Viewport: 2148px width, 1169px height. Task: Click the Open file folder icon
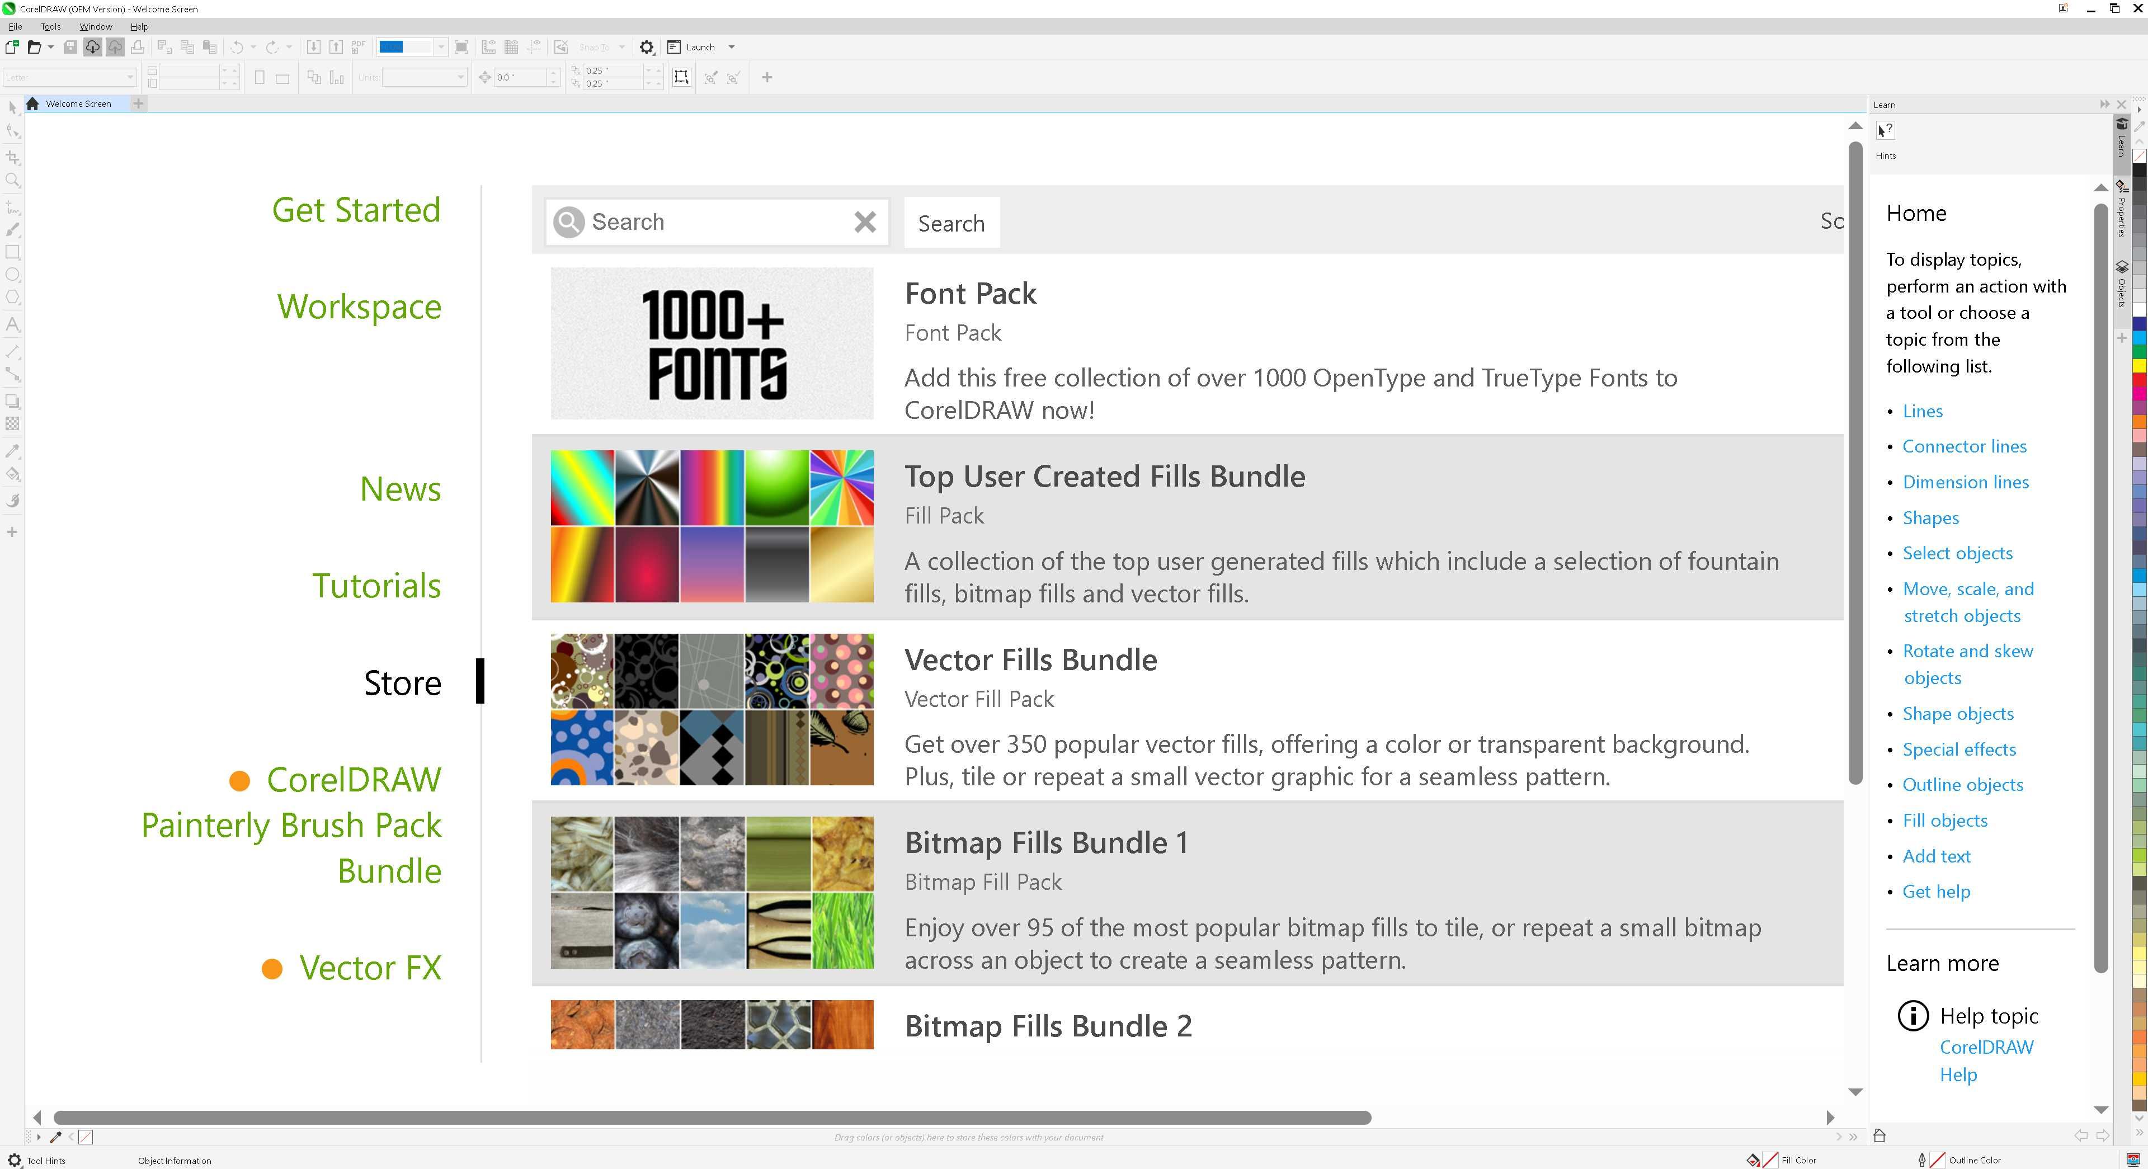coord(34,48)
